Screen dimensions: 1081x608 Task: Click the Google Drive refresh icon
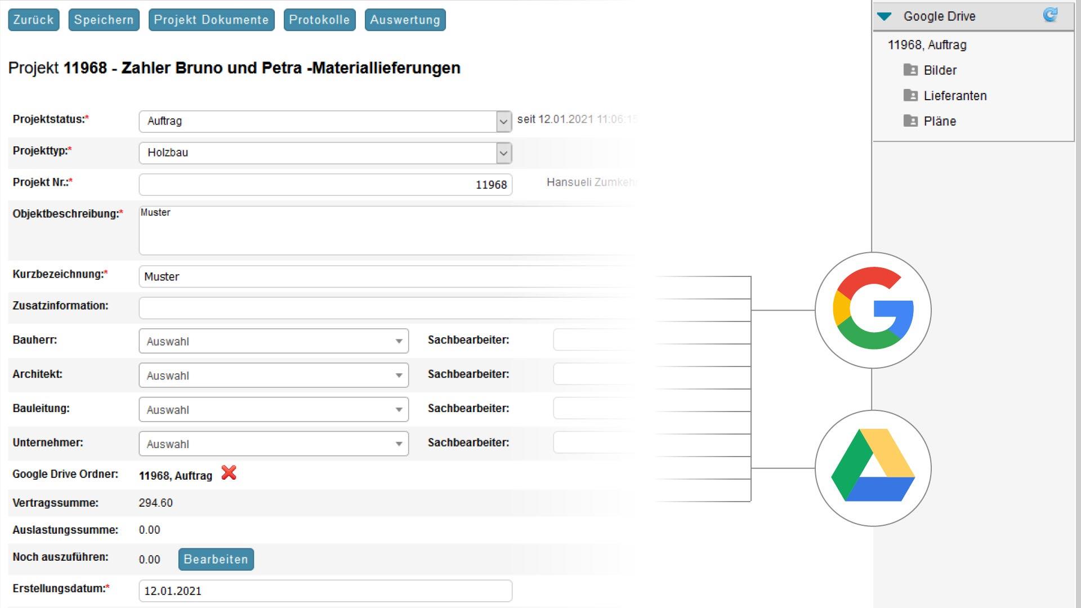pyautogui.click(x=1050, y=15)
